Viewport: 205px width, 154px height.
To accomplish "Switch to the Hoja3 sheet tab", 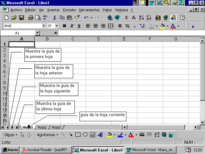I will [x=56, y=127].
